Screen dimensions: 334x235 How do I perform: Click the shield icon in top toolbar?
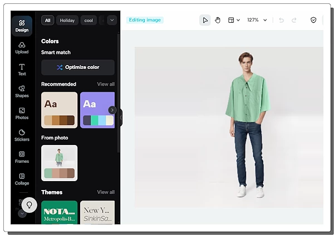tap(313, 20)
